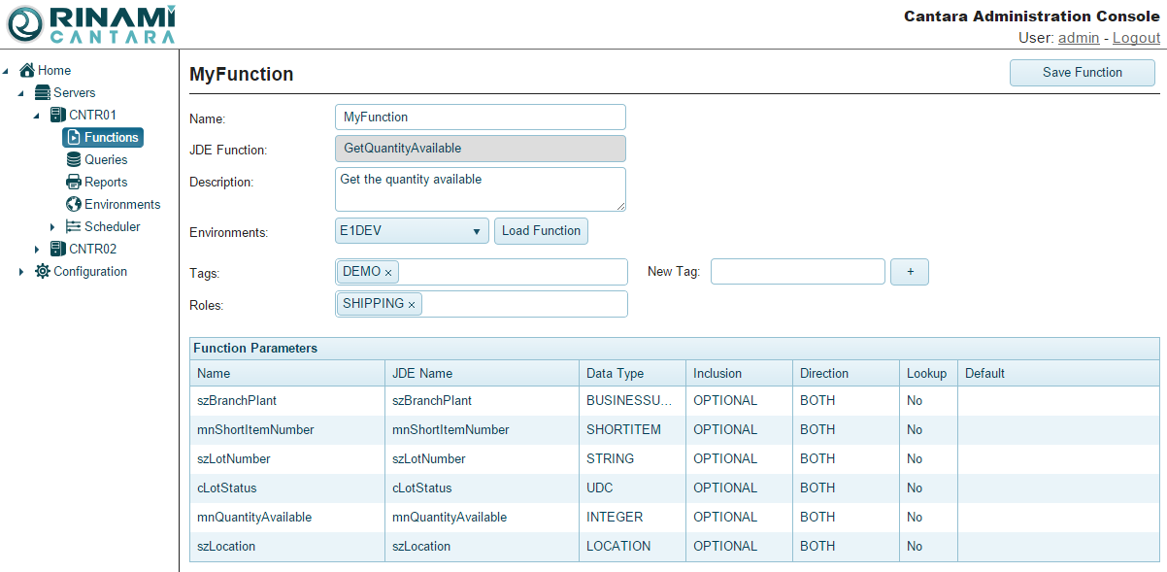Click the Reports printer icon

[x=74, y=182]
